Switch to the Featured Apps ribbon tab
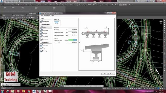This screenshot has width=166, height=93. (83, 5)
